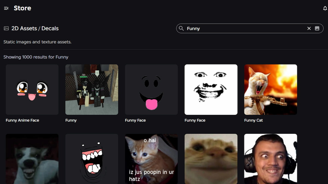Image resolution: width=328 pixels, height=184 pixels.
Task: Open the Funny Cat thumbnail with golden gun
Action: [270, 89]
